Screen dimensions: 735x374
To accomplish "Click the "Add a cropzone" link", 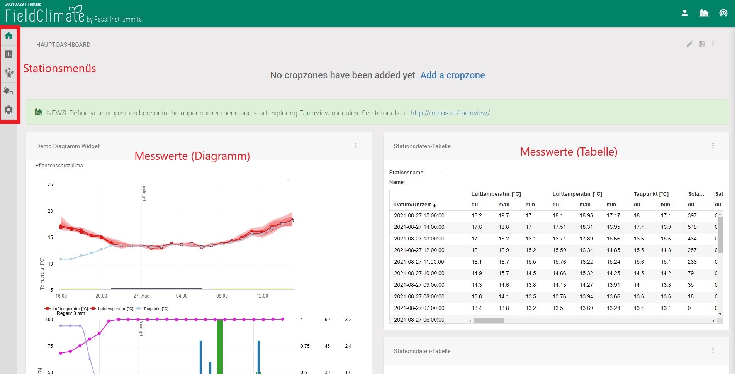I will click(452, 75).
